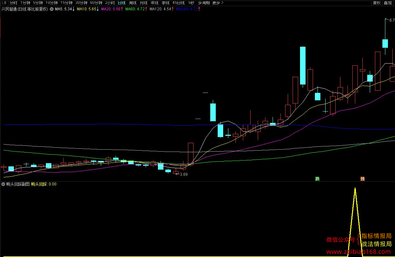Open the 鸭头回踩副图 indicator dropdown arrow
Viewport: 395px width, 257px height.
click(3, 184)
